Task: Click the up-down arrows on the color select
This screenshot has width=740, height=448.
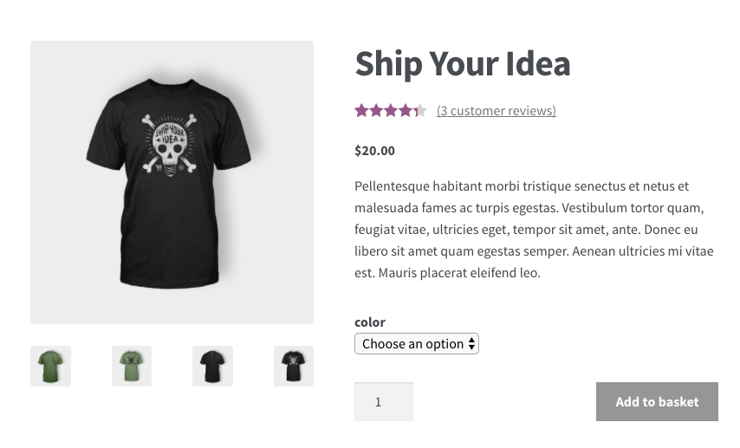Action: point(471,344)
